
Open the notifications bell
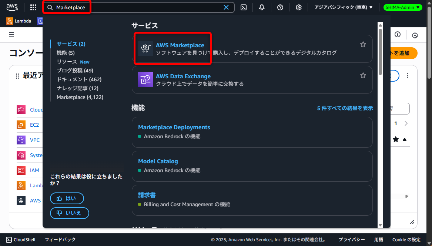pyautogui.click(x=262, y=7)
